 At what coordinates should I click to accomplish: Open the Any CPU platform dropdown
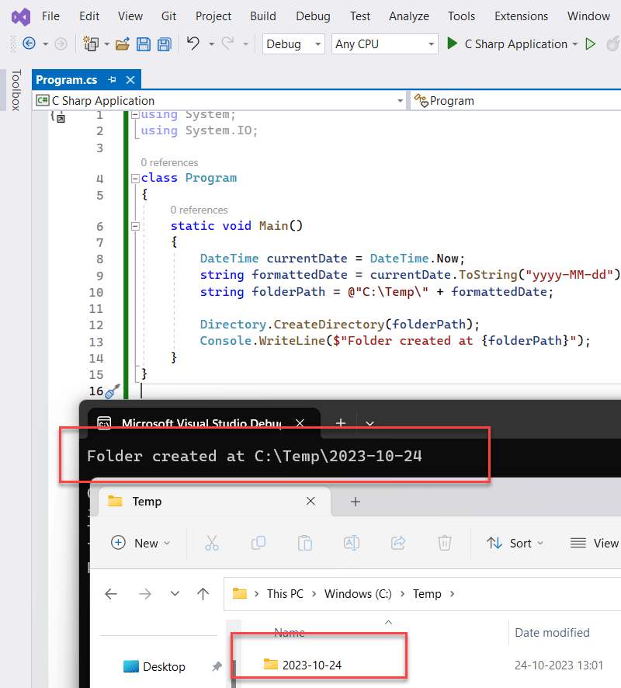click(x=384, y=44)
